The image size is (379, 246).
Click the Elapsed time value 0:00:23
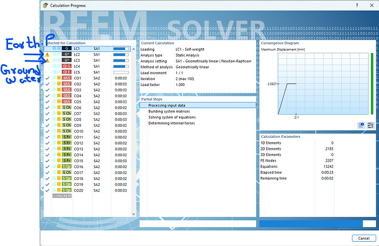pyautogui.click(x=327, y=172)
